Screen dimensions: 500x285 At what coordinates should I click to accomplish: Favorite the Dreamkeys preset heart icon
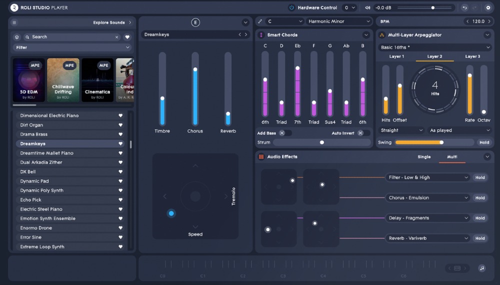pyautogui.click(x=120, y=144)
